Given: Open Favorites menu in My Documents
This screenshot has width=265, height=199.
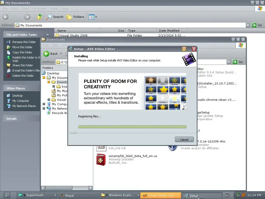Looking at the screenshot, I should [39, 9].
